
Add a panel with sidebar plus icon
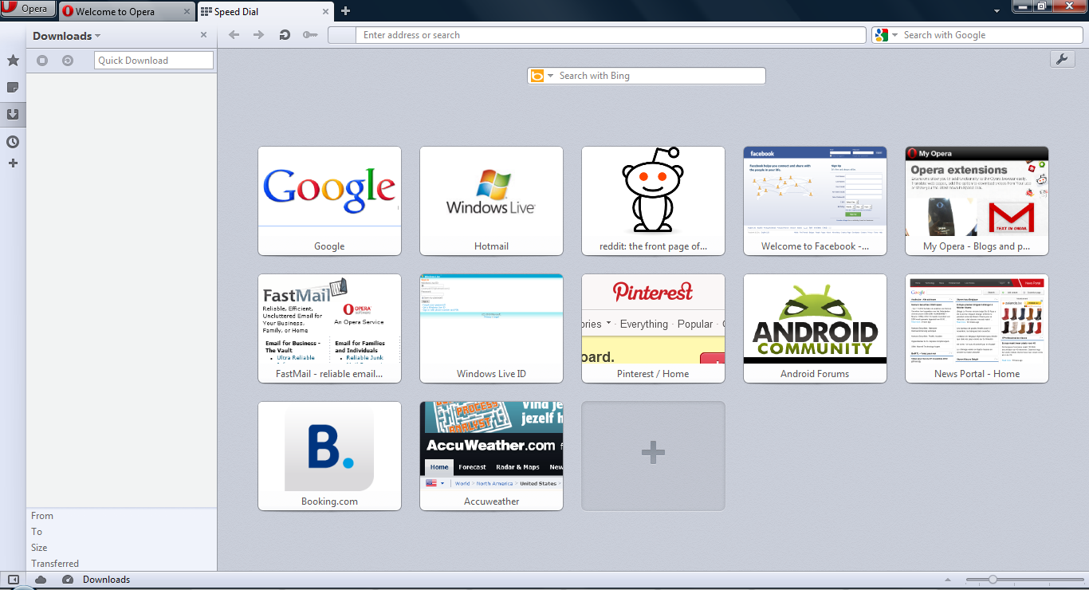click(13, 163)
